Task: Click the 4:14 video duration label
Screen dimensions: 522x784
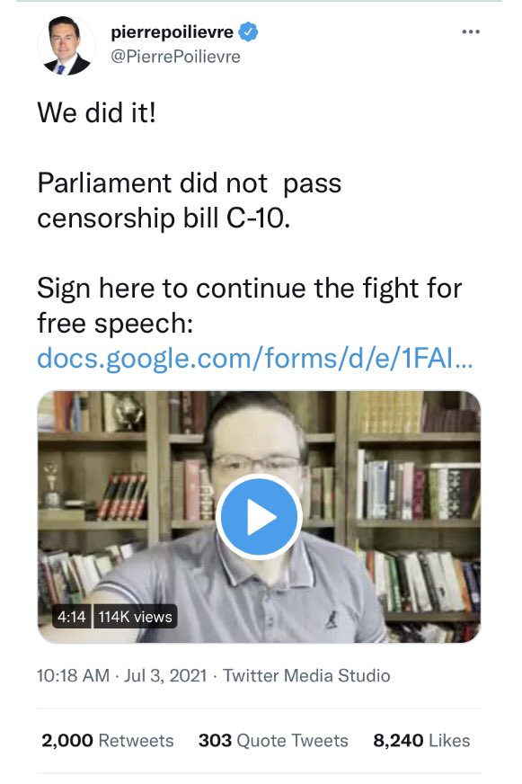Action: click(x=72, y=617)
